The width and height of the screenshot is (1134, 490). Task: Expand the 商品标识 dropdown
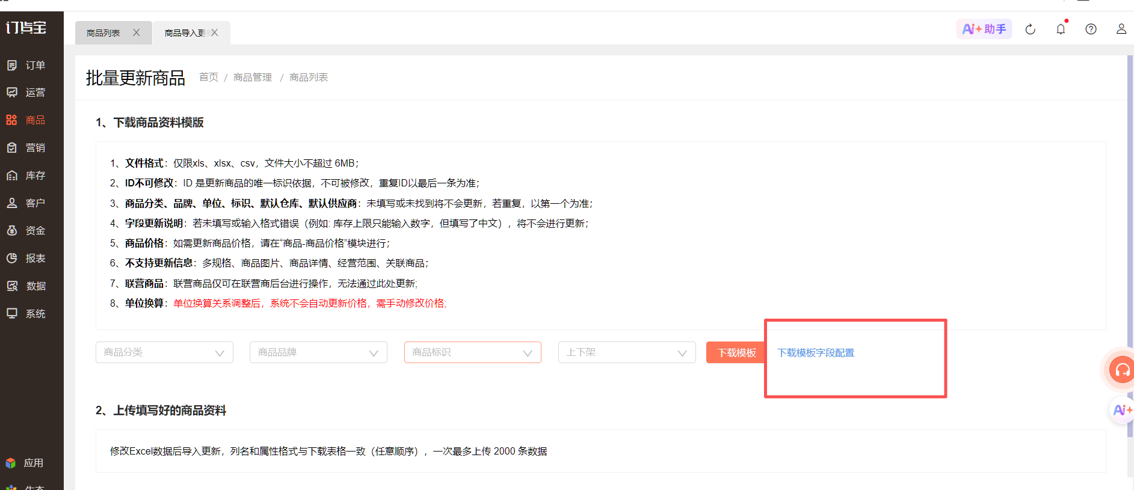[x=473, y=352]
